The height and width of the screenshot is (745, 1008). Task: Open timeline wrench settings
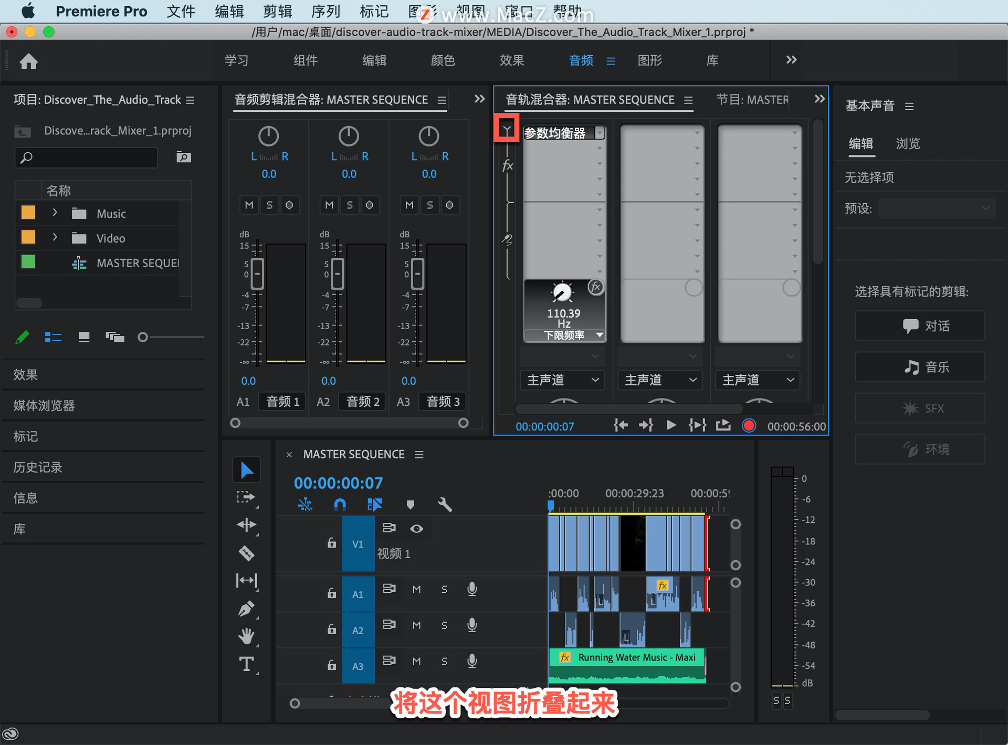[x=444, y=505]
